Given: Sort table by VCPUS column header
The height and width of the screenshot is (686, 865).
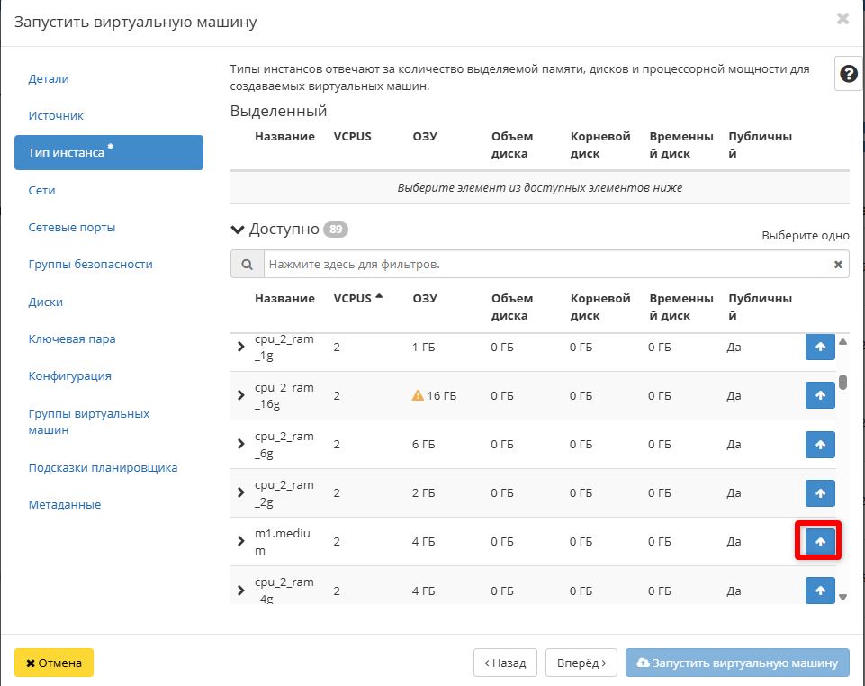Looking at the screenshot, I should pyautogui.click(x=353, y=299).
